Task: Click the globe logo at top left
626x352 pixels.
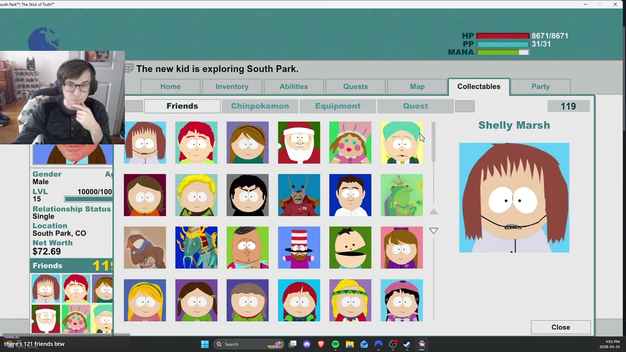Action: click(x=43, y=40)
